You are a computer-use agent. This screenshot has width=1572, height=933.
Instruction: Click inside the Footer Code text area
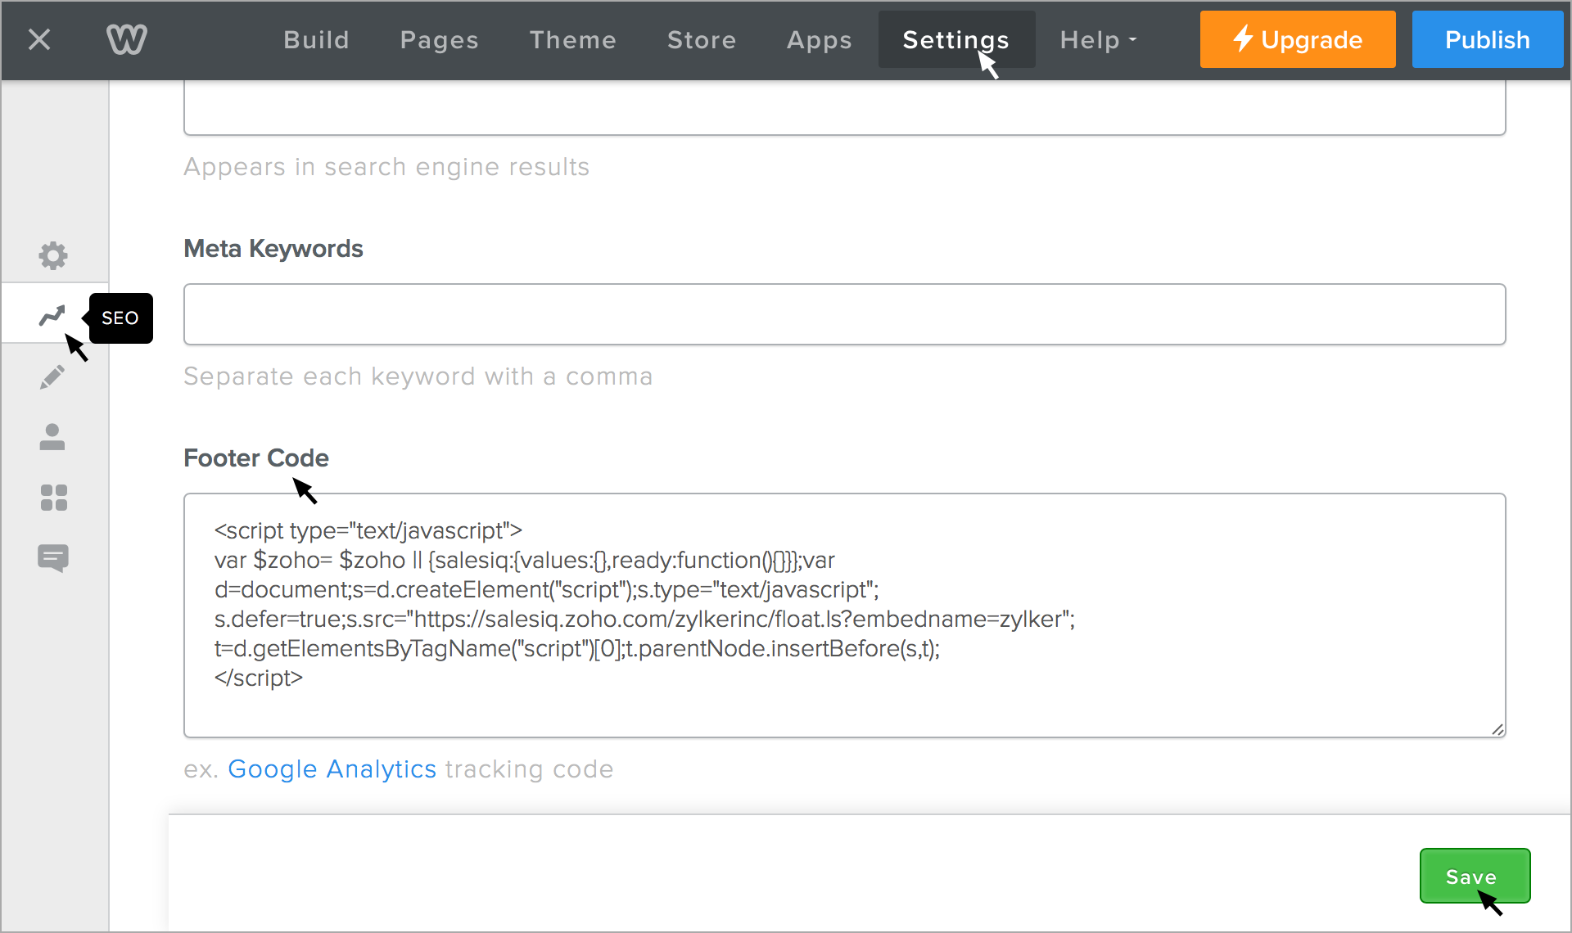[844, 615]
